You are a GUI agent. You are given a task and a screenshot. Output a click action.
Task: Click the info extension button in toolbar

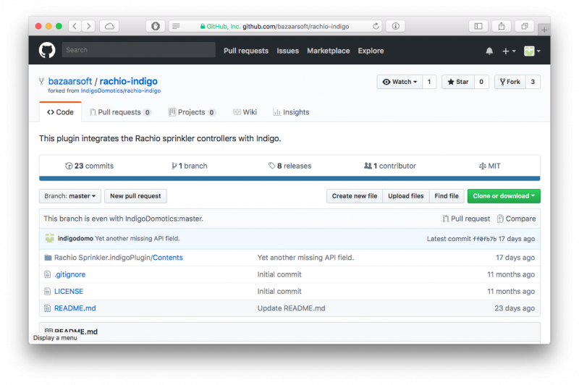[395, 26]
